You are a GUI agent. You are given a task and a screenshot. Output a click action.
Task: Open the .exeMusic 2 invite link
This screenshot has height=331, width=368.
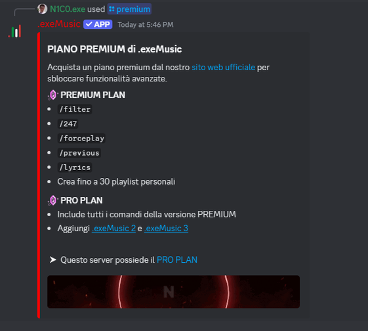click(x=113, y=229)
